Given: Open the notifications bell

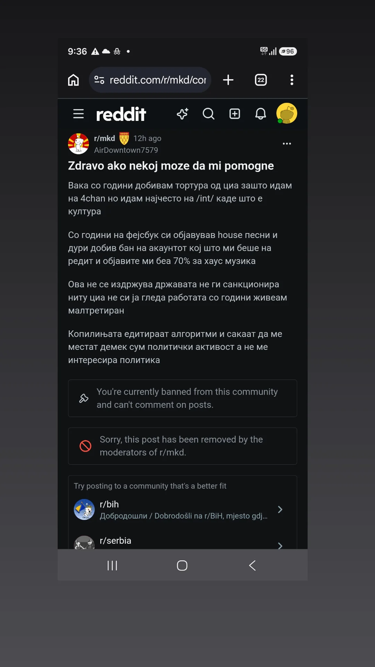Looking at the screenshot, I should 261,114.
